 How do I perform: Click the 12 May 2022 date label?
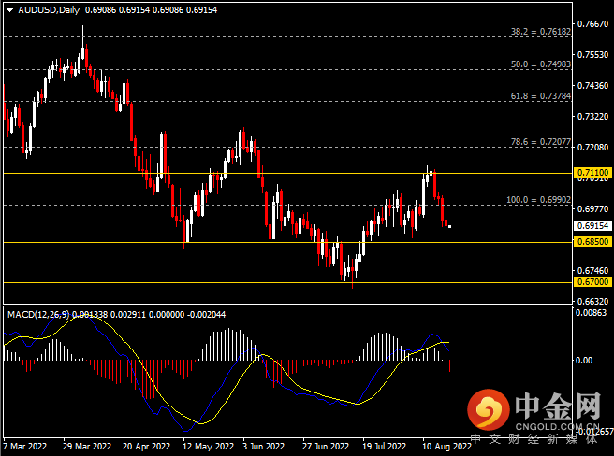[209, 447]
